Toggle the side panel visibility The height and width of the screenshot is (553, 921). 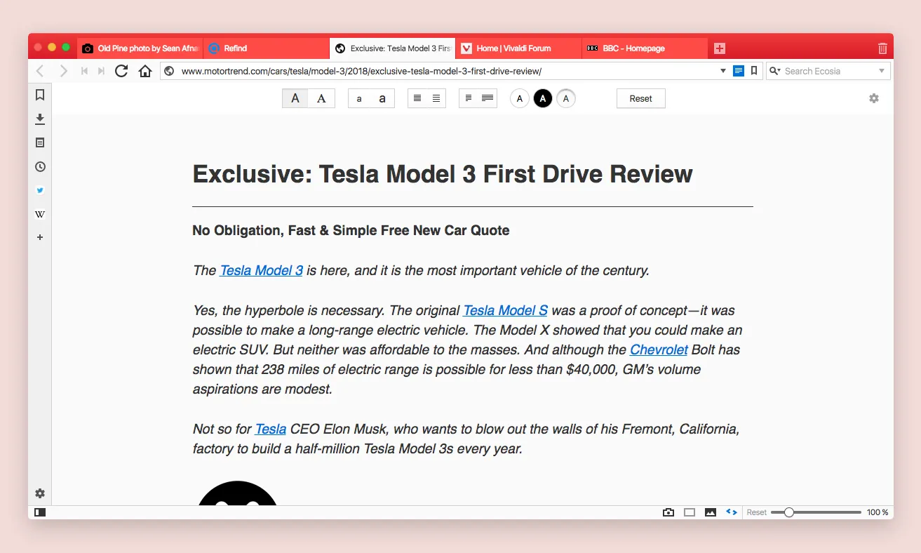point(40,512)
